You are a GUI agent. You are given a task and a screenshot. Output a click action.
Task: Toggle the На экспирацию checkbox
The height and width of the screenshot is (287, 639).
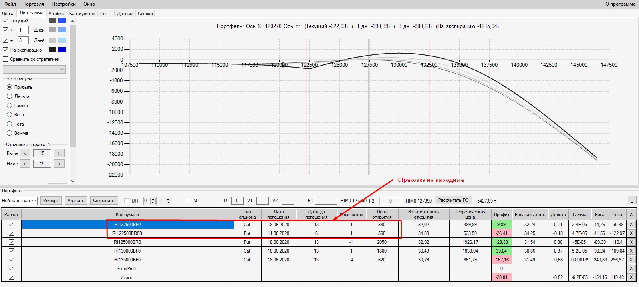point(6,50)
